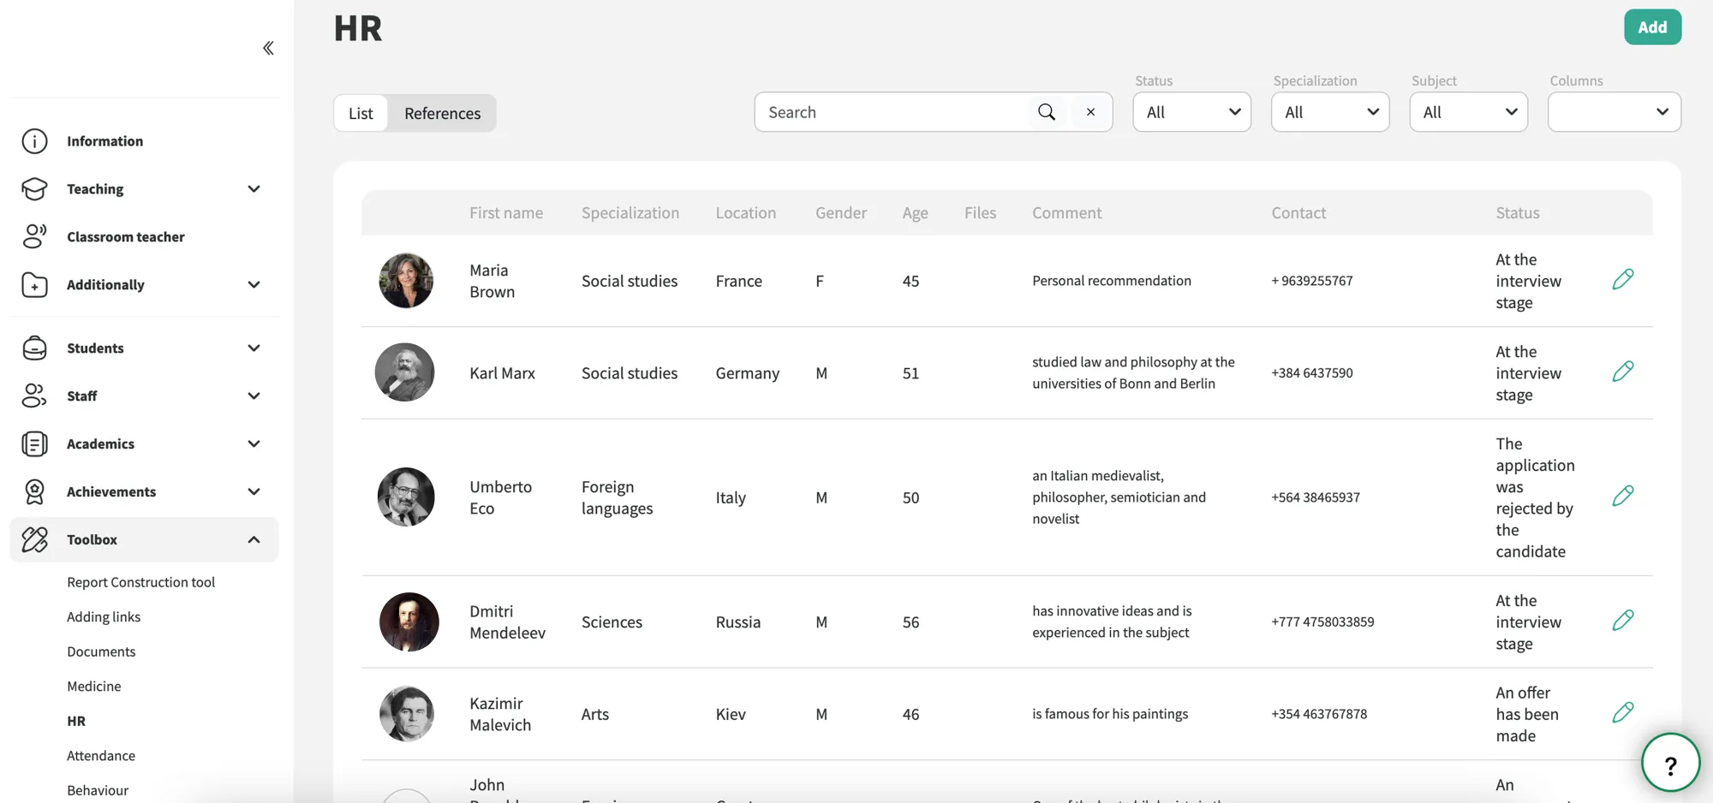Click the search magnifier icon
This screenshot has width=1713, height=803.
coord(1046,112)
